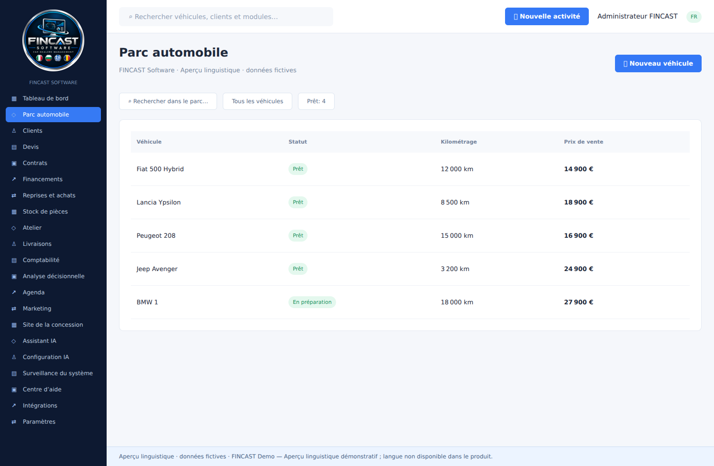This screenshot has width=714, height=466.
Task: Click the Contrats sidebar icon
Action: click(x=14, y=163)
